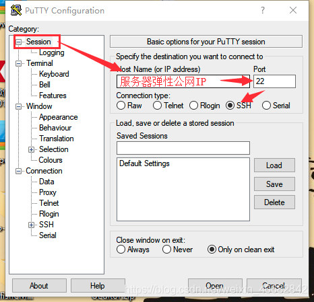Open the Logging category
The image size is (314, 302).
(x=52, y=52)
